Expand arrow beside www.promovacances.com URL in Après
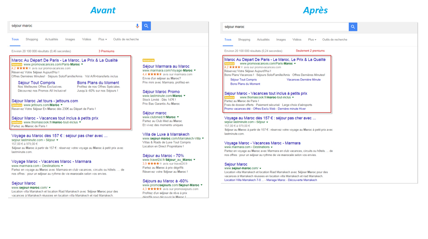This screenshot has height=239, width=428. point(295,64)
